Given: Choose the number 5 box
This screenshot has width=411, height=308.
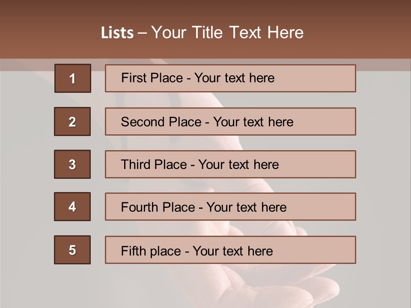Looking at the screenshot, I should pyautogui.click(x=72, y=250).
